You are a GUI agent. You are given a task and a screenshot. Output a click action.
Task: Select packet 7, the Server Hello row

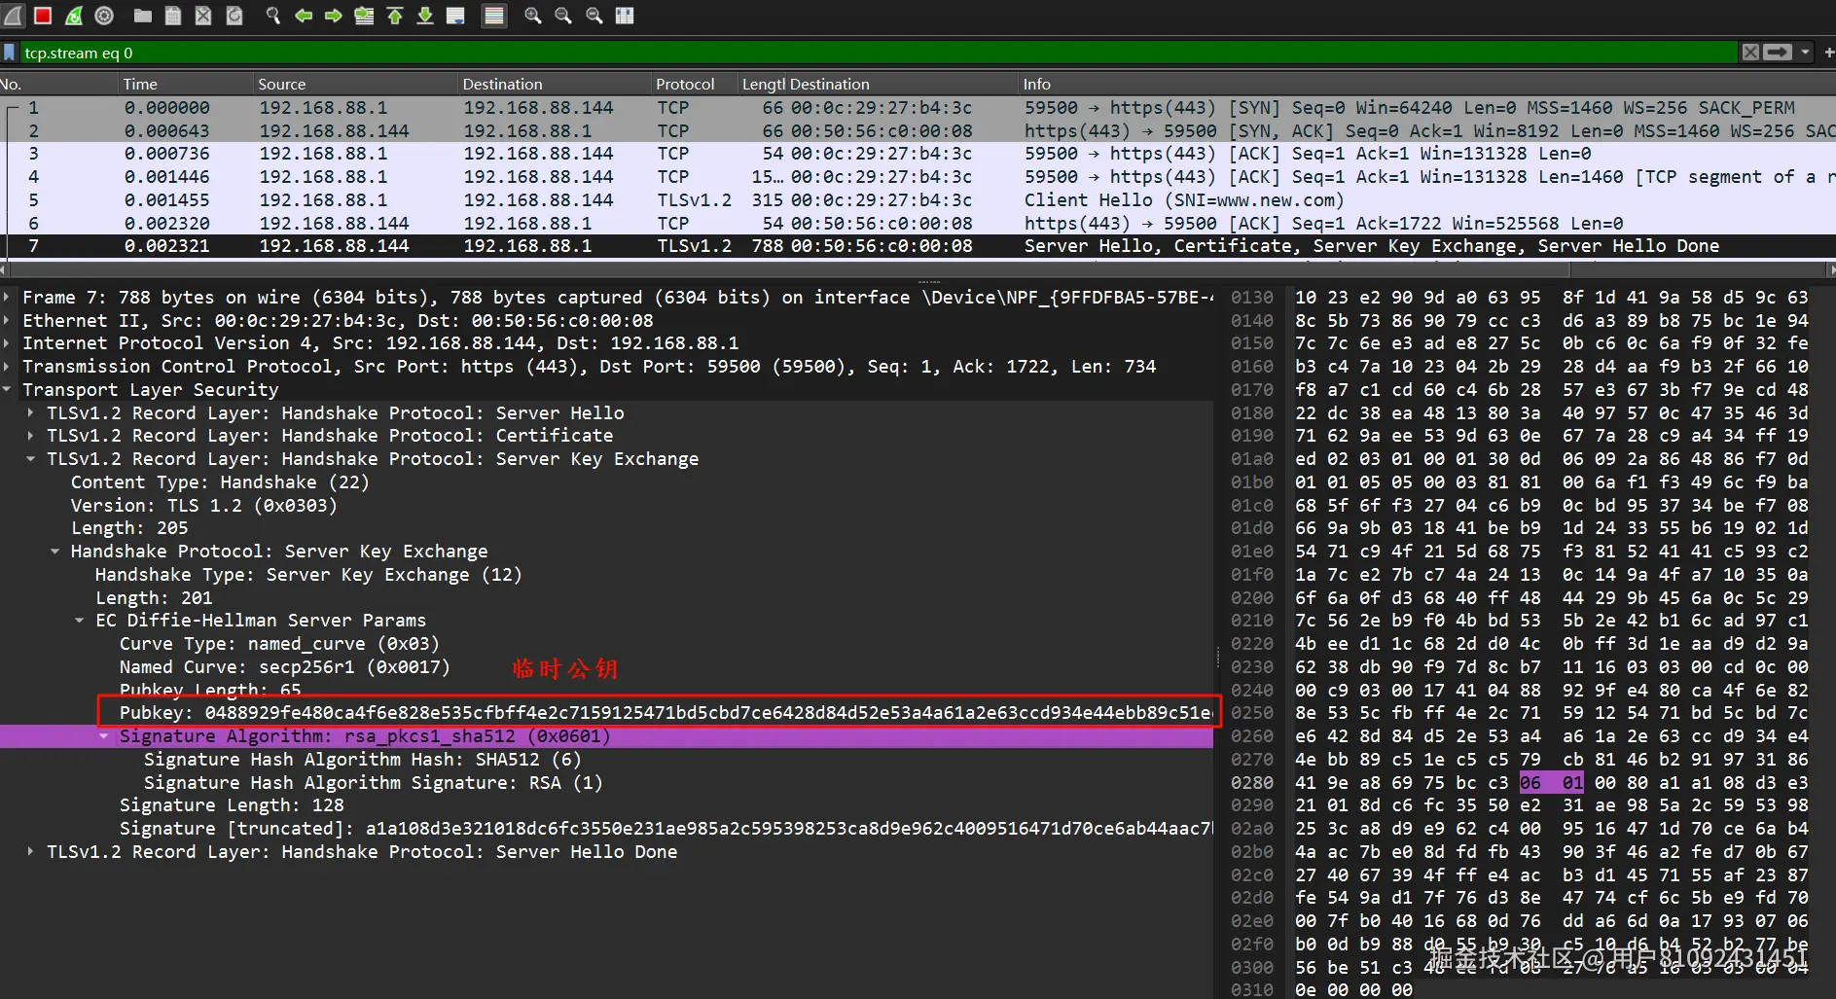(x=918, y=246)
